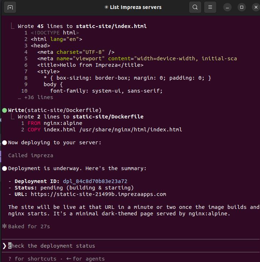This screenshot has width=260, height=262.
Task: Click the '<meta charset="UTF-8" />' line
Action: pos(76,52)
